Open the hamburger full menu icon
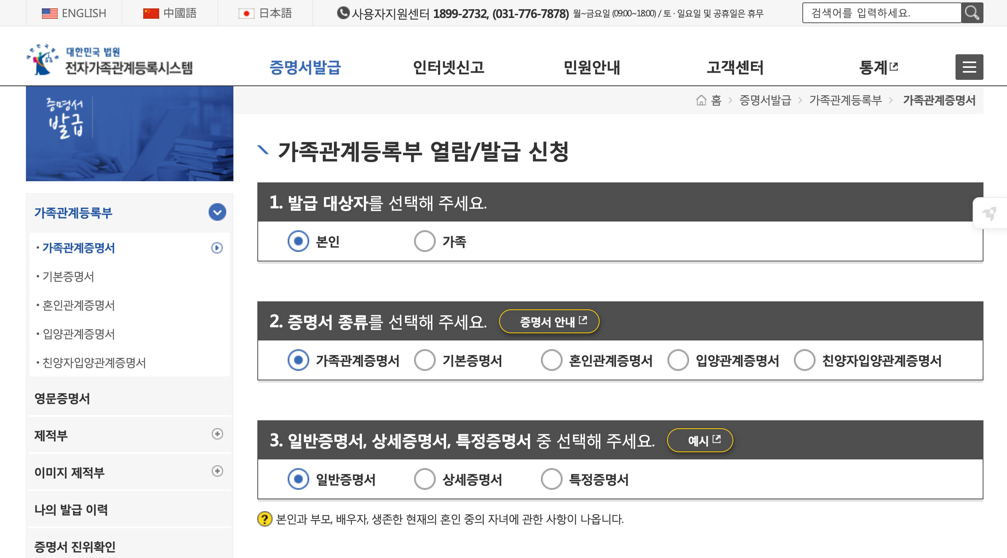The height and width of the screenshot is (558, 1007). 969,67
